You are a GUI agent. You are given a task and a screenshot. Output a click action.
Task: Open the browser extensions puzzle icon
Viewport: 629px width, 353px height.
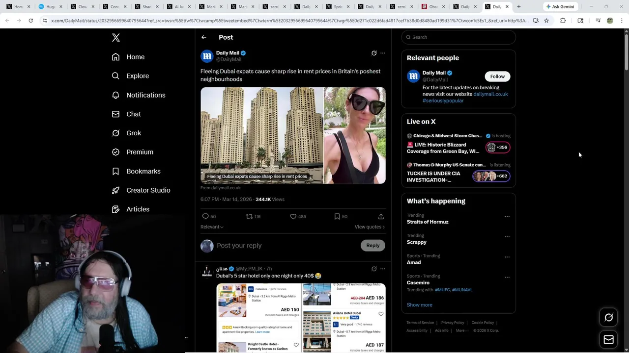(563, 21)
